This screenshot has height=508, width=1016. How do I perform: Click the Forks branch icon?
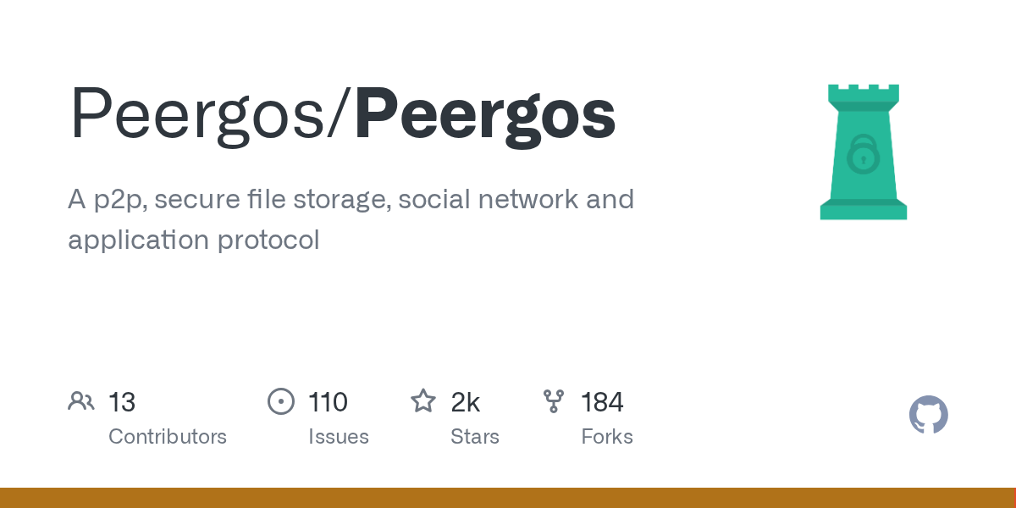(x=554, y=401)
